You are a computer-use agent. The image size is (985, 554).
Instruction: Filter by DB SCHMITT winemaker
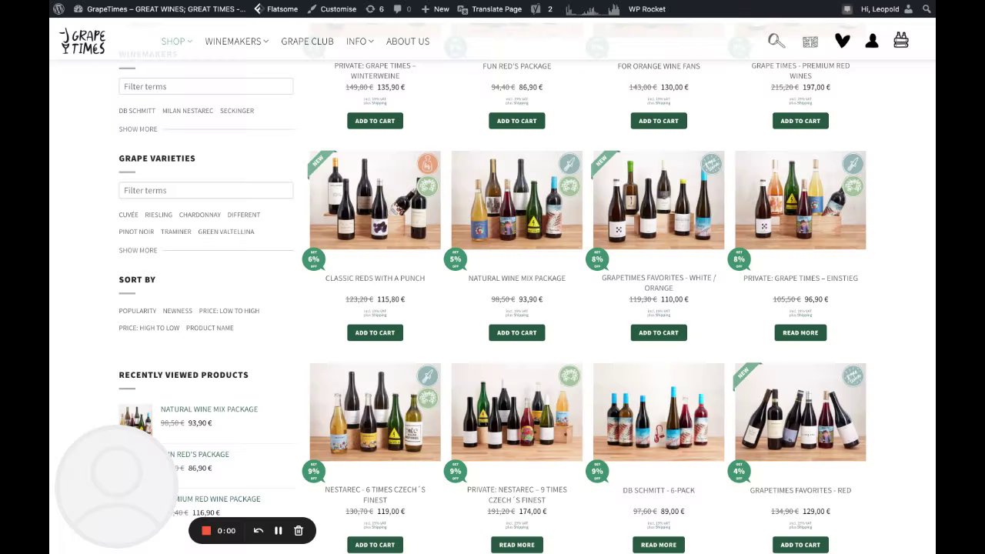tap(137, 111)
